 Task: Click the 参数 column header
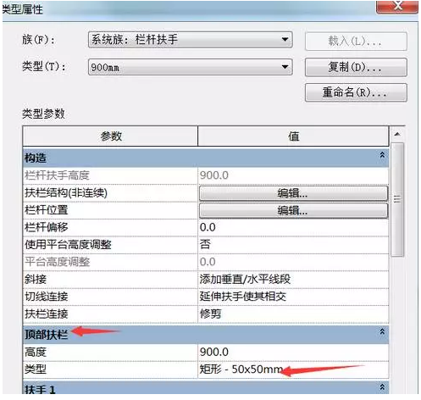coord(110,136)
